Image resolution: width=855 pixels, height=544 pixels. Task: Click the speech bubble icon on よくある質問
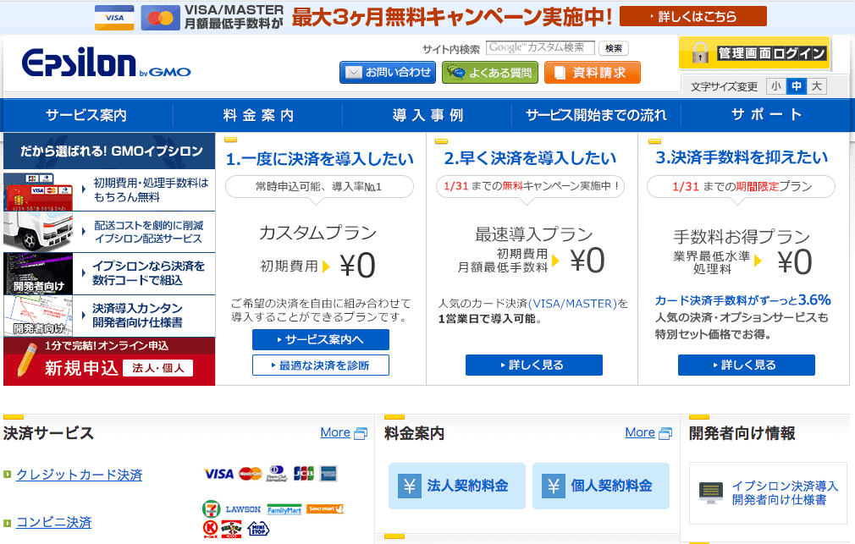tap(455, 73)
